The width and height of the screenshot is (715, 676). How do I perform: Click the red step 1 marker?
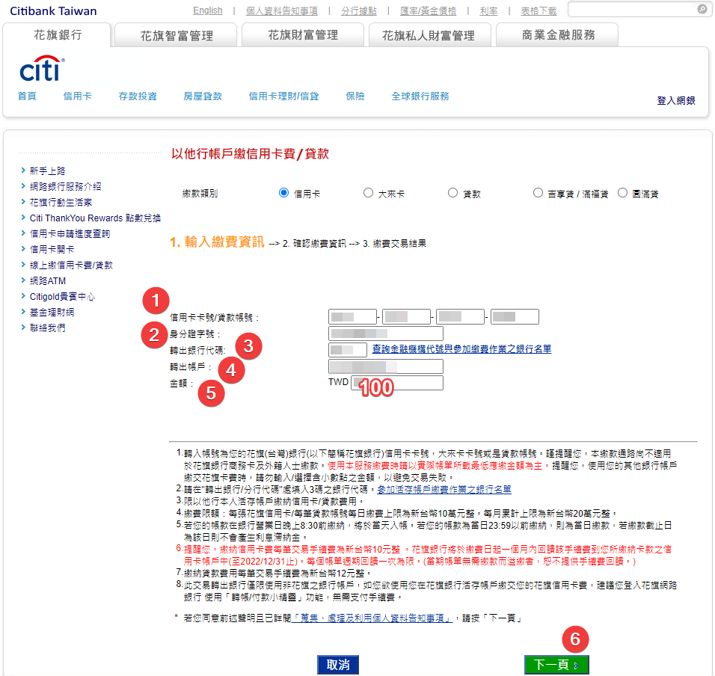click(x=155, y=301)
